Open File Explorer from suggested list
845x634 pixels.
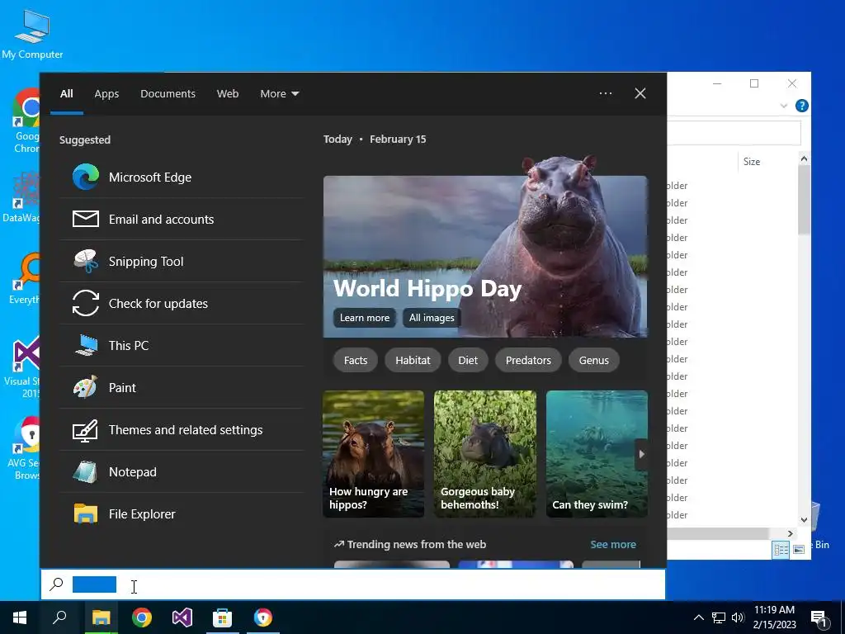click(182, 513)
